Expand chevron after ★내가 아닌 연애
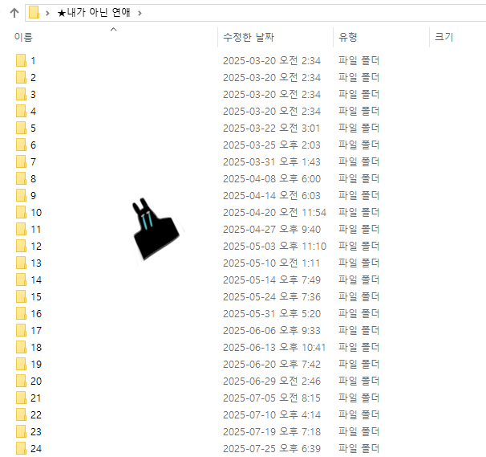Screen dimensions: 486x457 tap(140, 13)
